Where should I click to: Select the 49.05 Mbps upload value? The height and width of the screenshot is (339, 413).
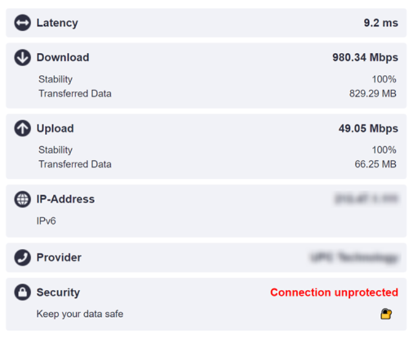point(368,128)
